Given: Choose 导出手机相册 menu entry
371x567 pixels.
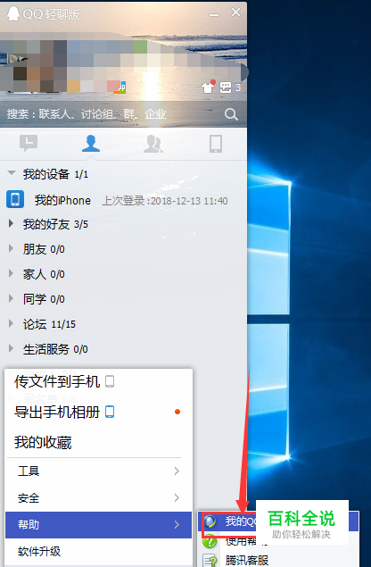Looking at the screenshot, I should pos(99,412).
